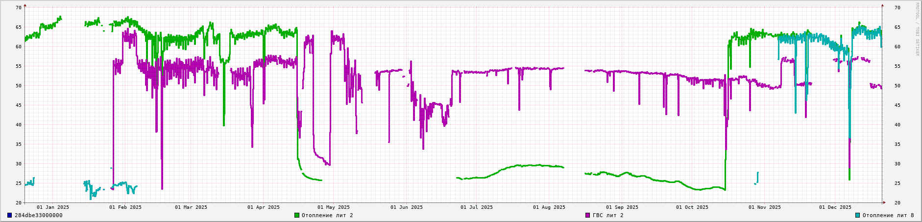The width and height of the screenshot is (922, 222).
Task: Click the 01 Nov 2025 date label
Action: tap(765, 207)
